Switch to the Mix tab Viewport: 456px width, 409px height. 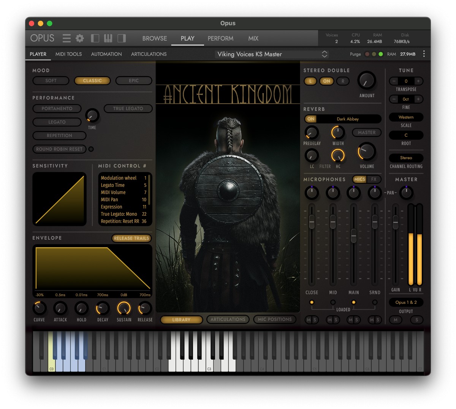click(253, 38)
